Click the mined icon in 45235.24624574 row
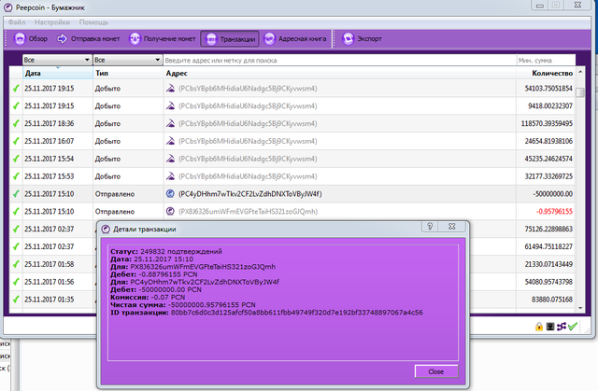This screenshot has width=598, height=391. click(170, 159)
